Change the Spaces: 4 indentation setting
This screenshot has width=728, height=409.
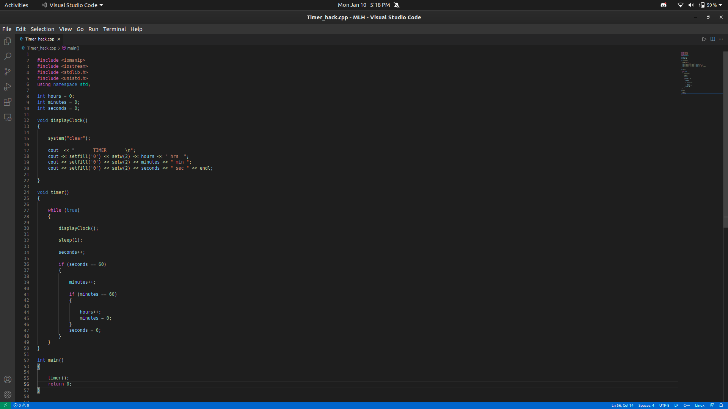point(647,405)
